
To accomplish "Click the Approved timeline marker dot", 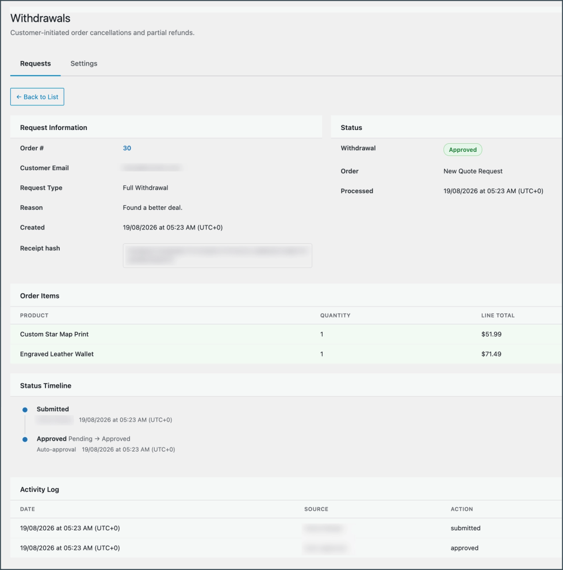I will (x=25, y=439).
